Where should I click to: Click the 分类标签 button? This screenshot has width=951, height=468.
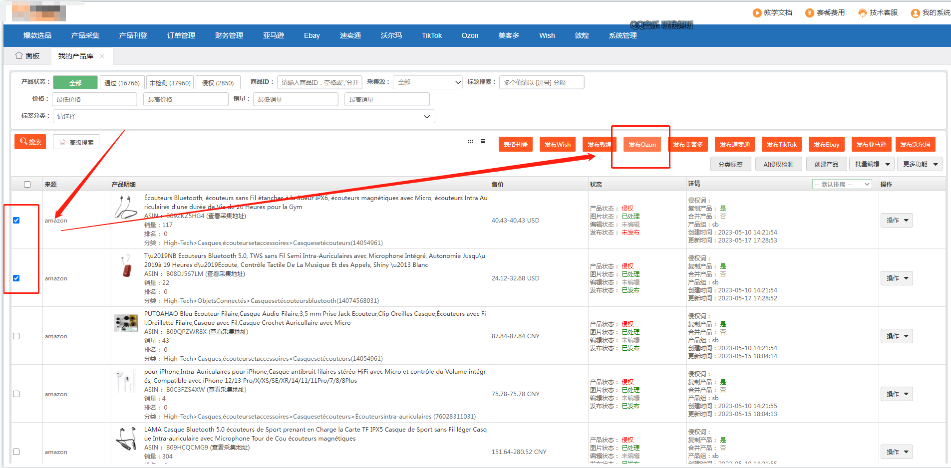coord(730,164)
